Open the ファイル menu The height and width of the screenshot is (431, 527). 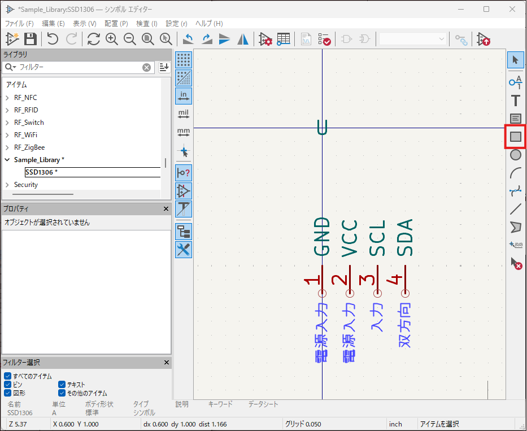pos(19,24)
